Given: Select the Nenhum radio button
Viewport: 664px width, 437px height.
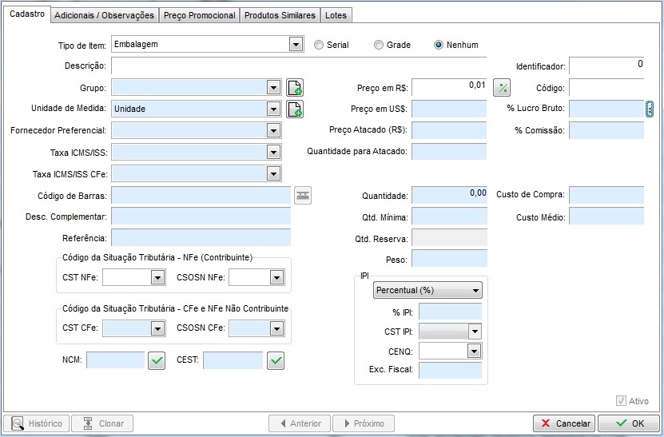Looking at the screenshot, I should (439, 46).
